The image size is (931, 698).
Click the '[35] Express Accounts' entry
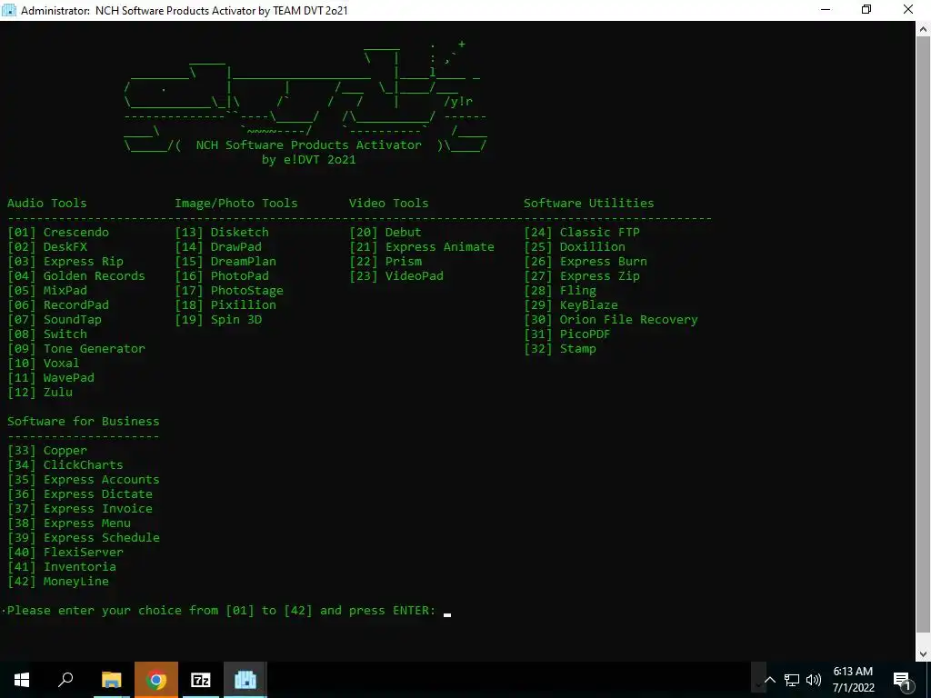pos(84,480)
